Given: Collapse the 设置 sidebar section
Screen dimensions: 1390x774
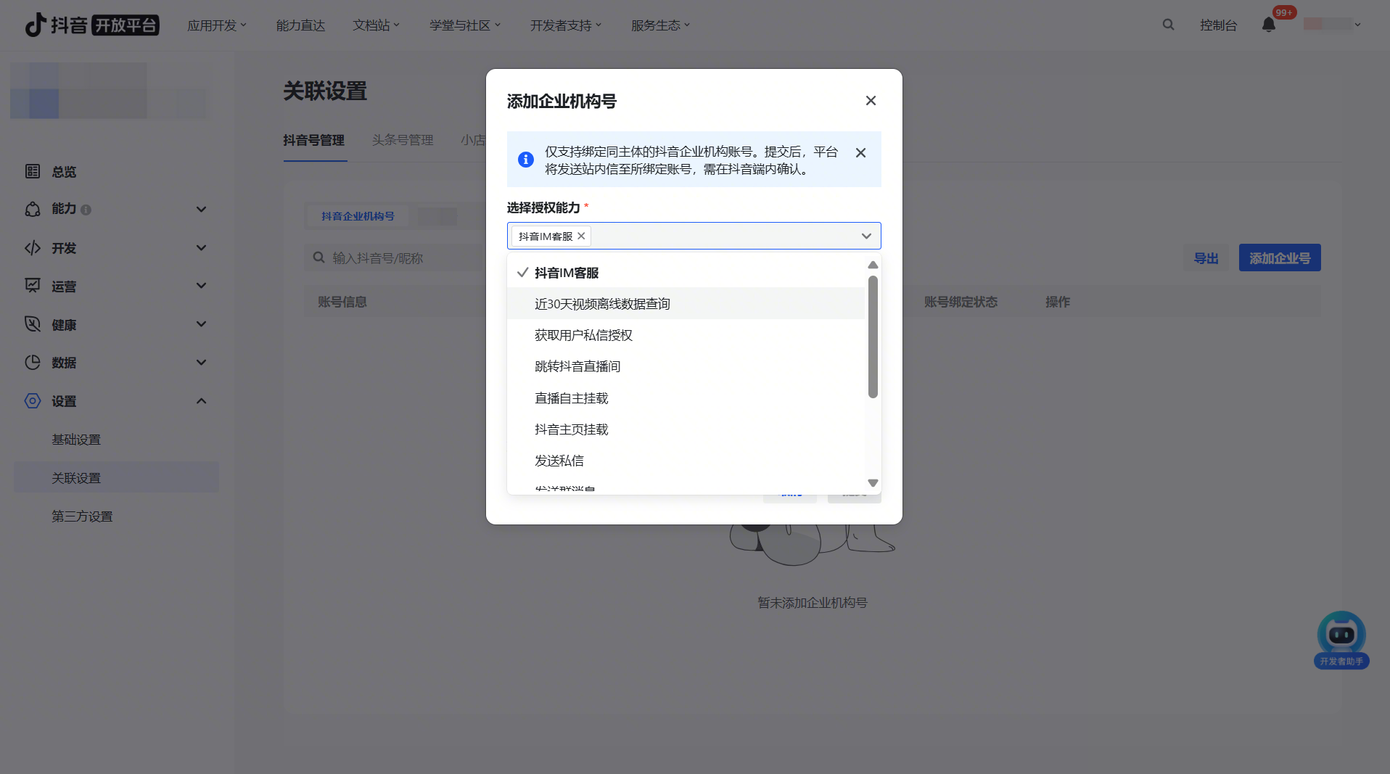Looking at the screenshot, I should (x=201, y=401).
